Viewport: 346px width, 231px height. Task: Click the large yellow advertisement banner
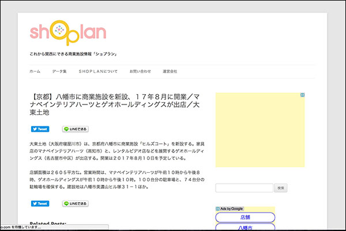point(259,130)
